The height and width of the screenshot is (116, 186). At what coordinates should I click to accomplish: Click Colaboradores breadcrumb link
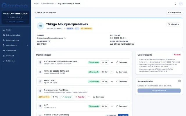pos(47,4)
